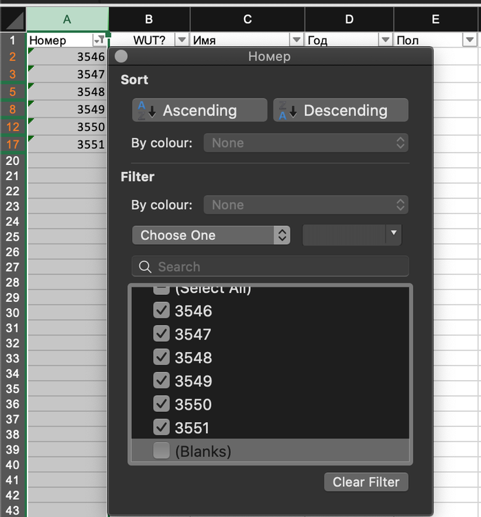Viewport: 481px width, 517px height.
Task: Open the Год column filter arrow
Action: pyautogui.click(x=385, y=41)
